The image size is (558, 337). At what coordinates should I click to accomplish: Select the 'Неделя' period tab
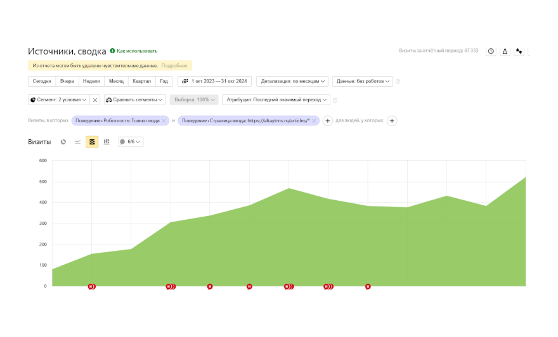[x=91, y=81]
